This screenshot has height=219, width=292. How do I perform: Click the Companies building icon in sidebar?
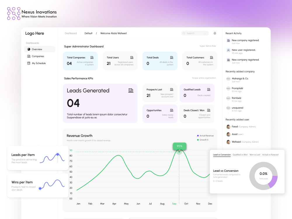[29, 56]
